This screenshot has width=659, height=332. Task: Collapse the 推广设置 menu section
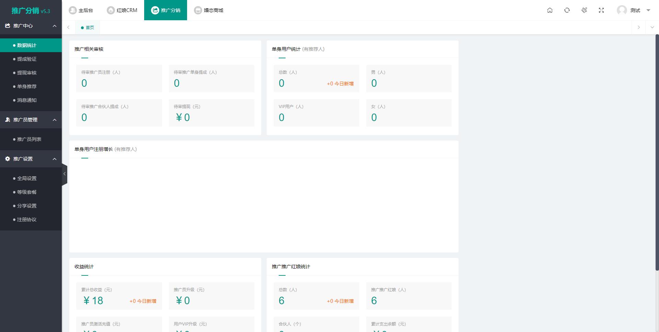(55, 159)
